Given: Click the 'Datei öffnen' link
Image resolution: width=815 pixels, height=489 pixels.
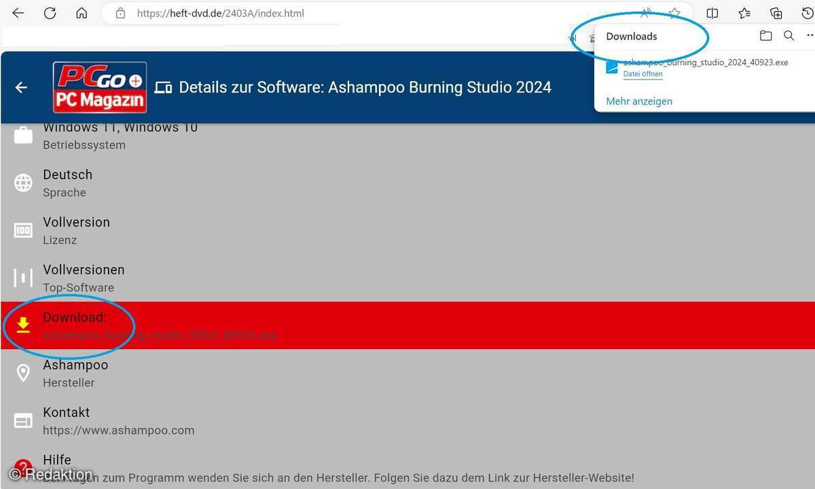Looking at the screenshot, I should (x=642, y=74).
